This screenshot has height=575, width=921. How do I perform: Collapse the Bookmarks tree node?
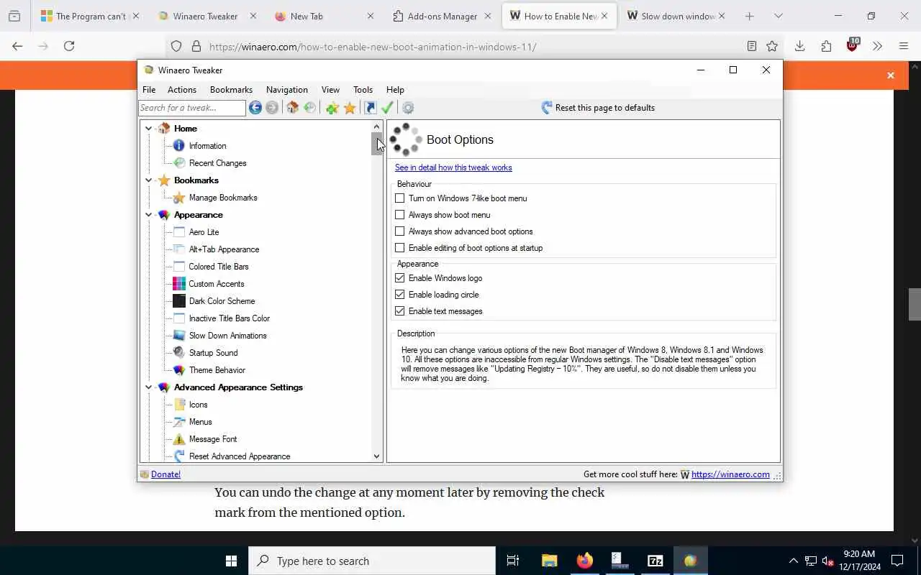(149, 180)
